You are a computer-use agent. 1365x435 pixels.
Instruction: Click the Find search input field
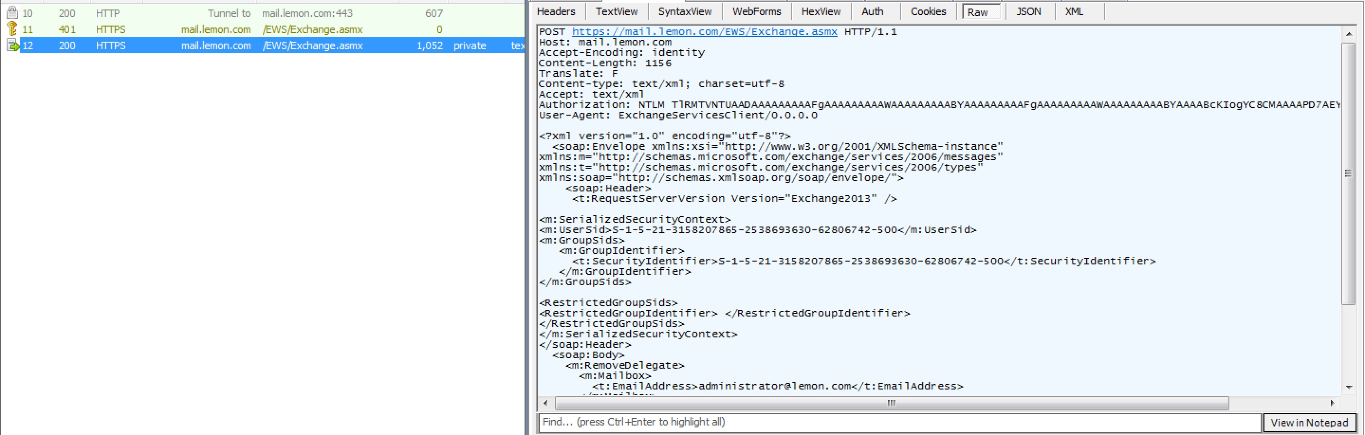900,422
